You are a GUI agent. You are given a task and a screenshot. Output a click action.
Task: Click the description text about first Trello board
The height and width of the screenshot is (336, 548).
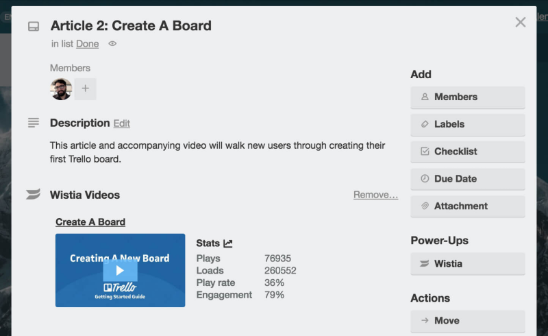click(x=217, y=152)
